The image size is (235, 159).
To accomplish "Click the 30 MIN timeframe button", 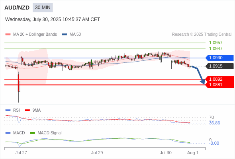I will [x=43, y=8].
